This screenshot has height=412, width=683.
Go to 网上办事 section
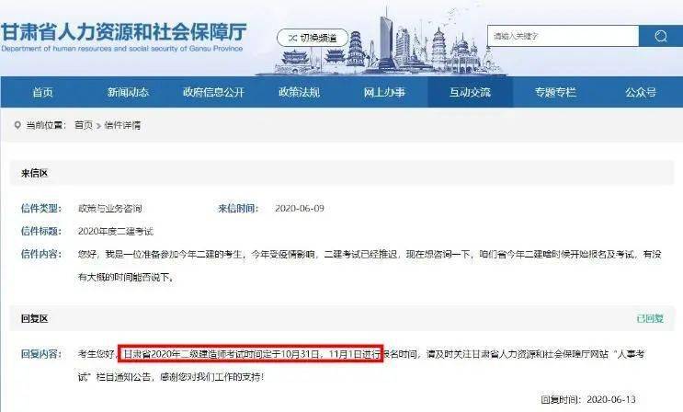point(384,92)
